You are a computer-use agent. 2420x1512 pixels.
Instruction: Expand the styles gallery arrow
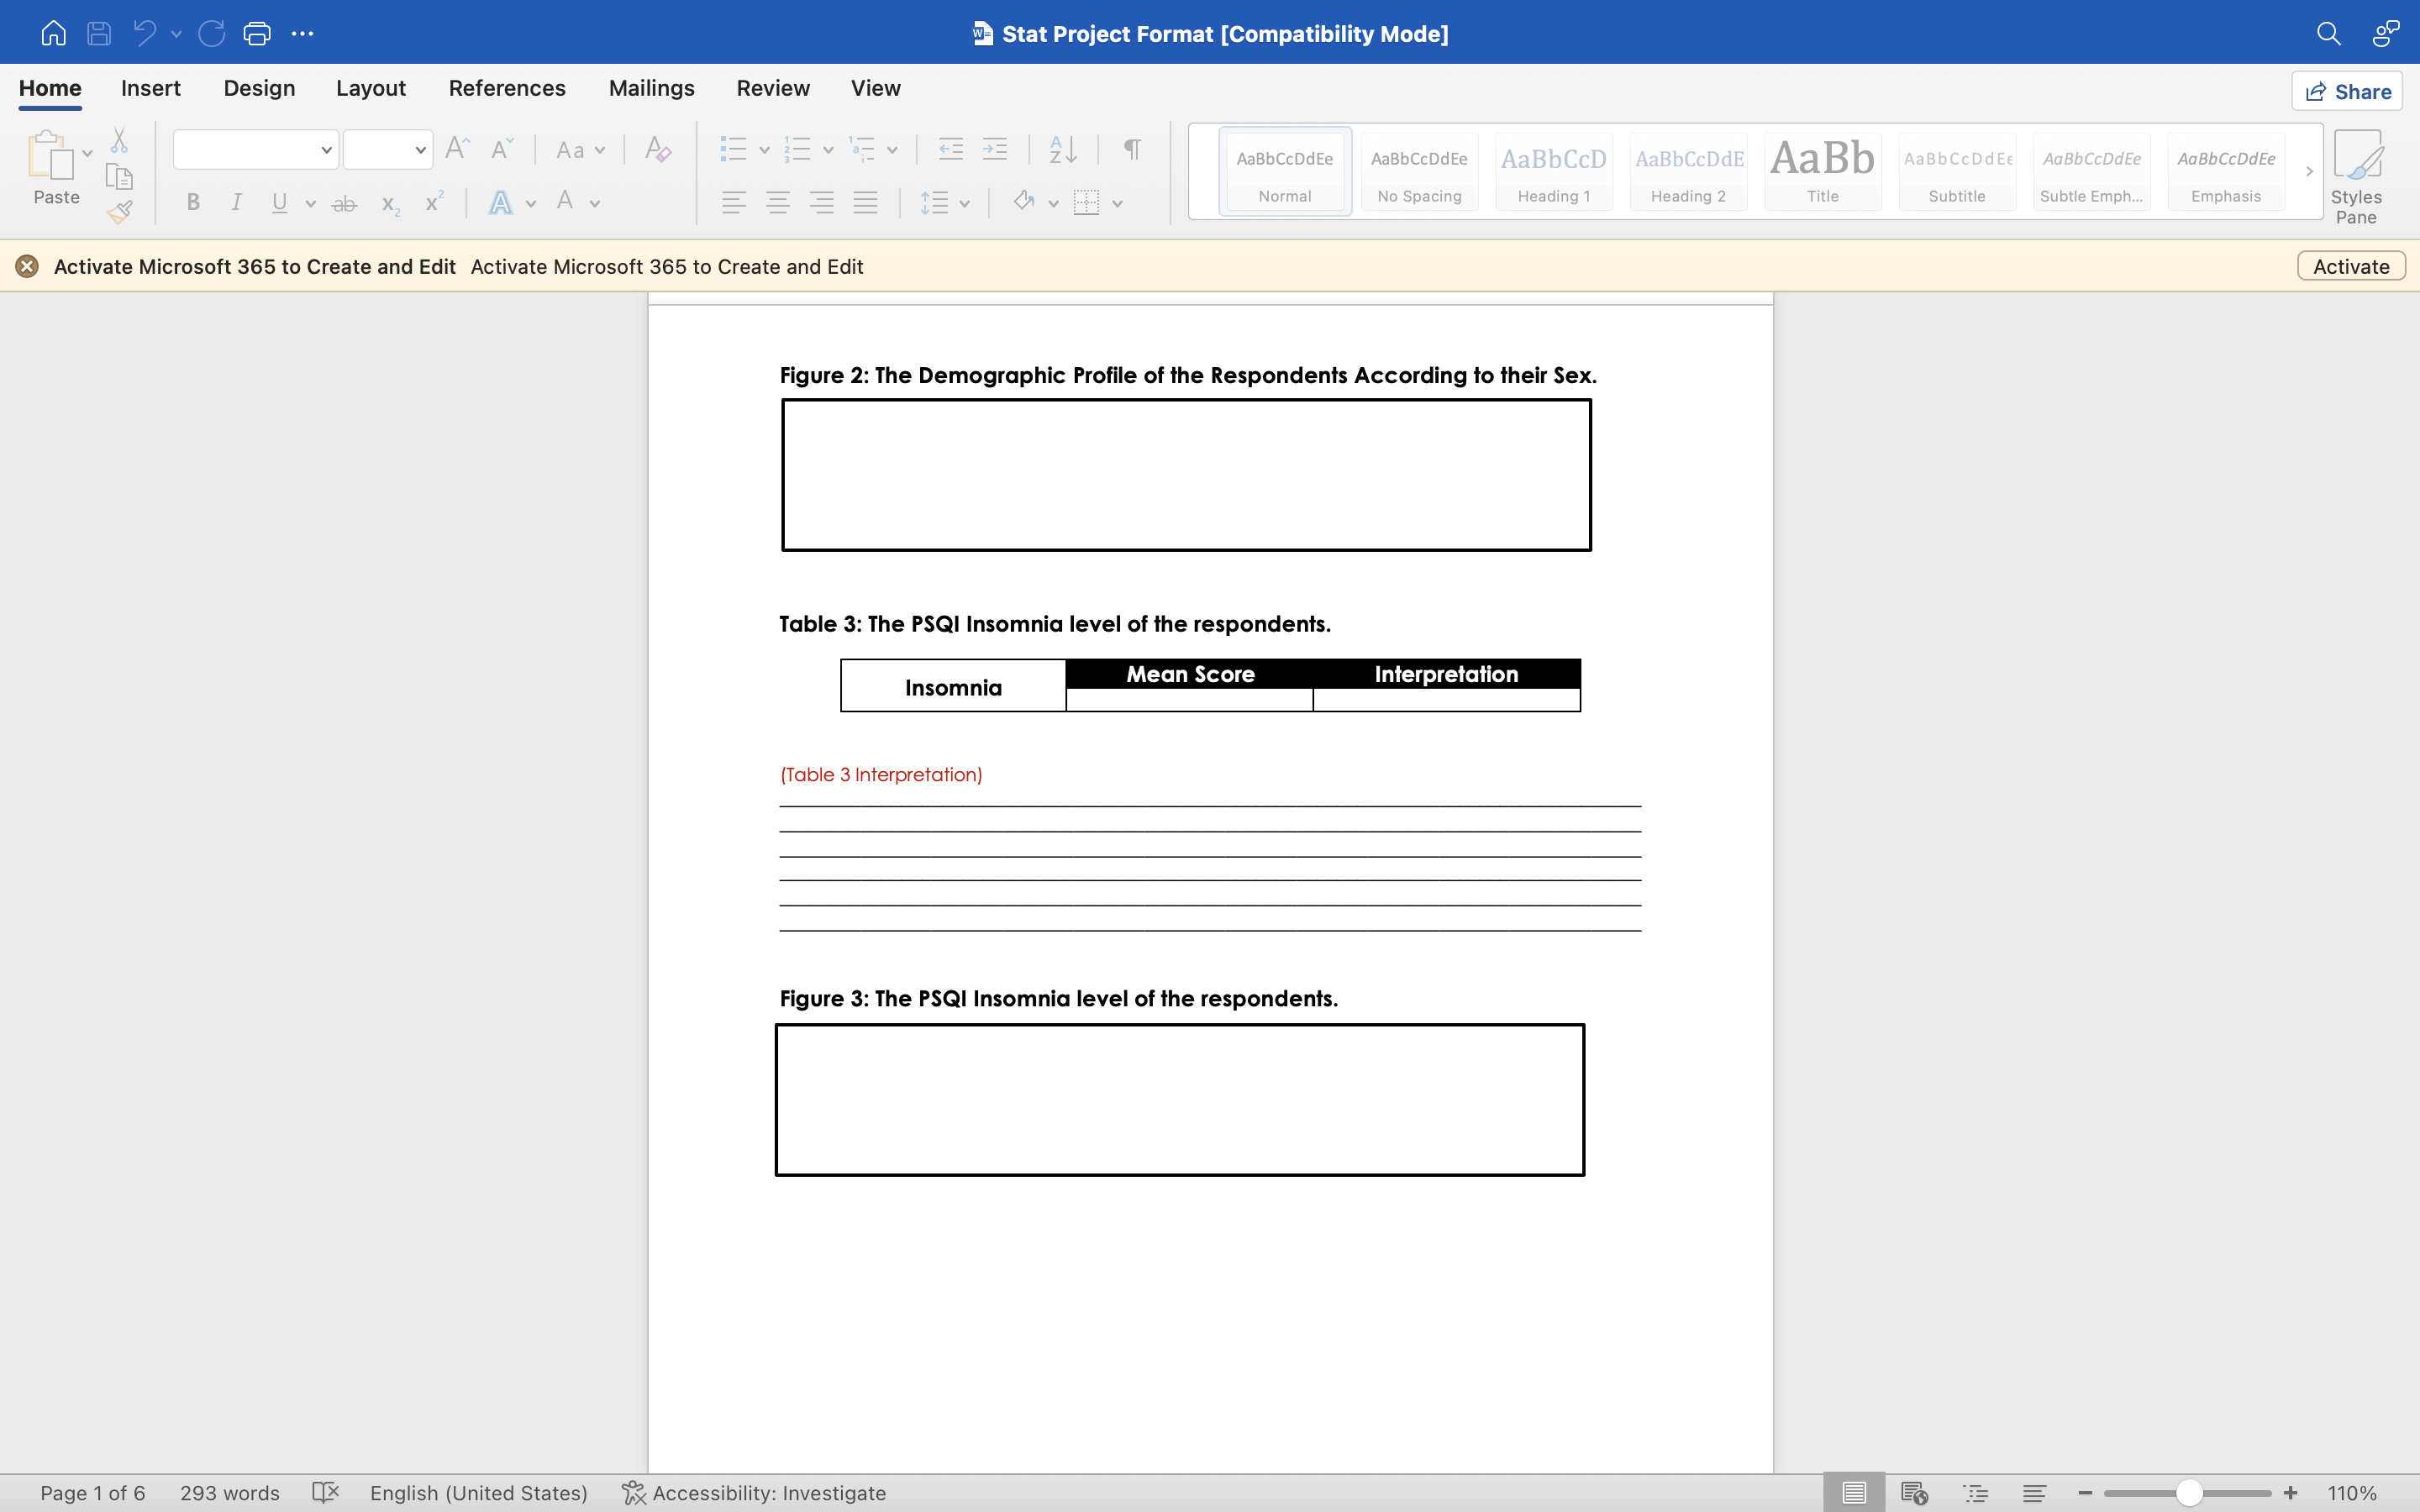(x=2309, y=172)
